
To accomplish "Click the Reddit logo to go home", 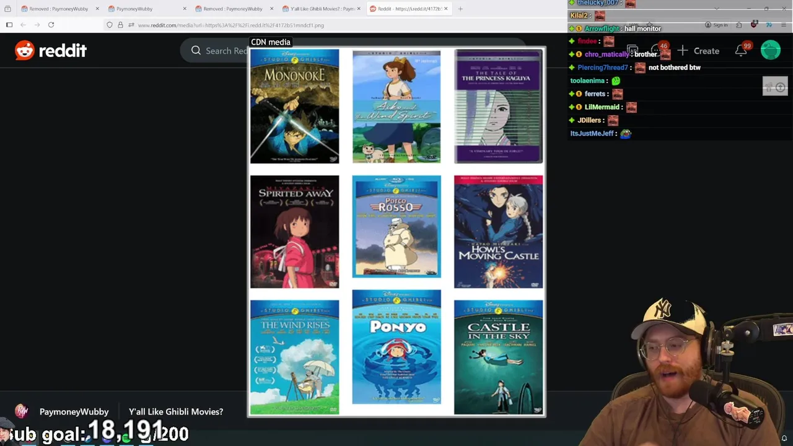I will click(x=51, y=51).
